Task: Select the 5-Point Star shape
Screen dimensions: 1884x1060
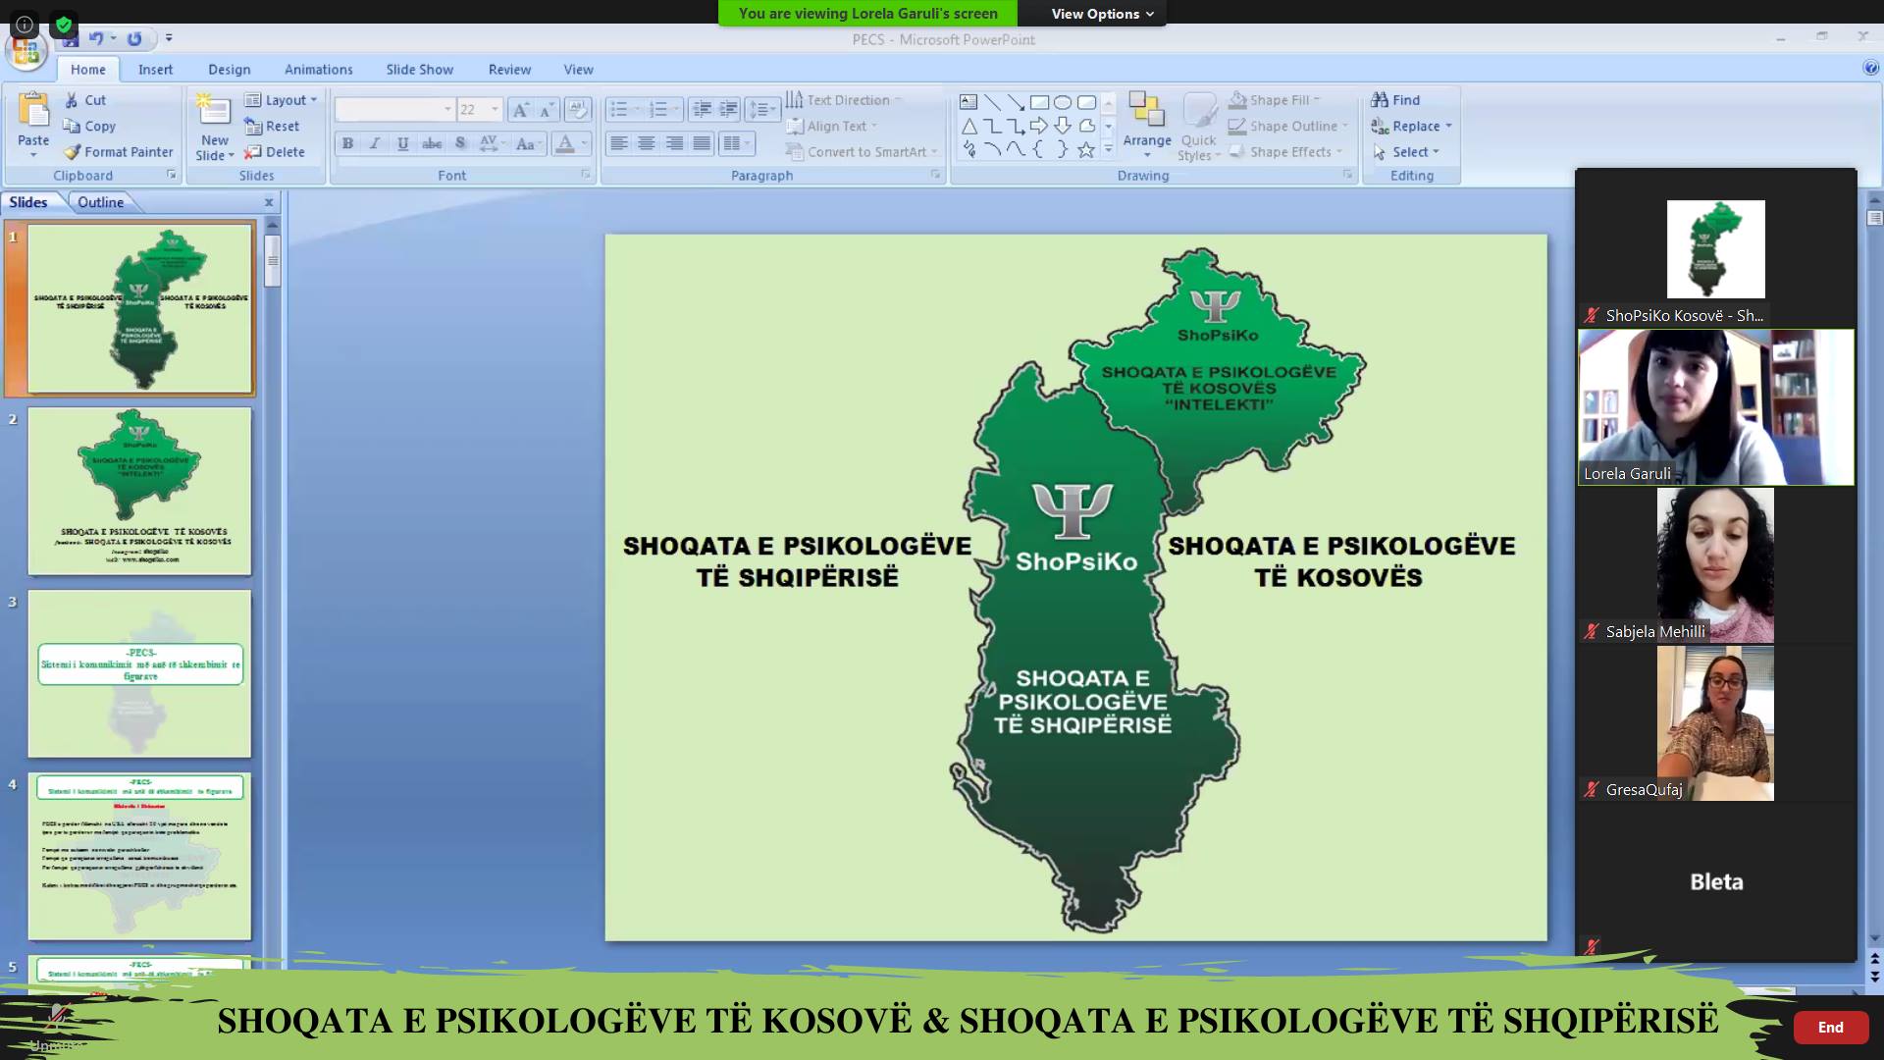Action: point(1086,150)
